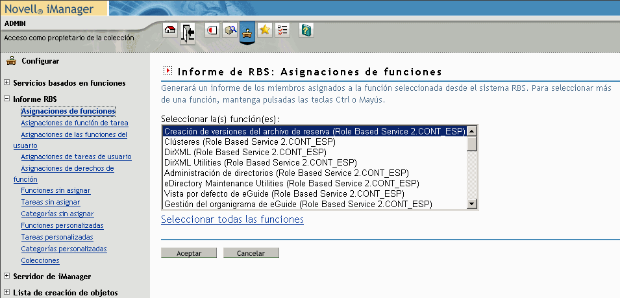
Task: Click the list scrollbar up arrow
Action: pos(472,130)
